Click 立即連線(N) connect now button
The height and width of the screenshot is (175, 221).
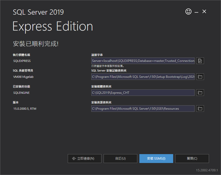tap(84, 159)
